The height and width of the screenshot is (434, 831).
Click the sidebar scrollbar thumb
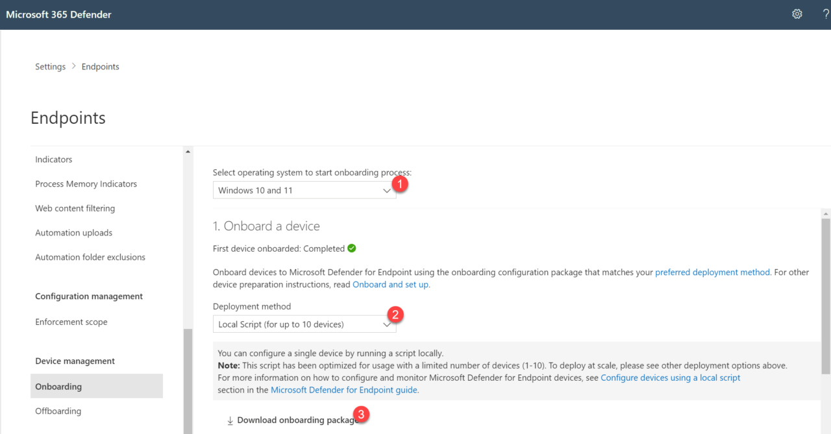coord(188,381)
